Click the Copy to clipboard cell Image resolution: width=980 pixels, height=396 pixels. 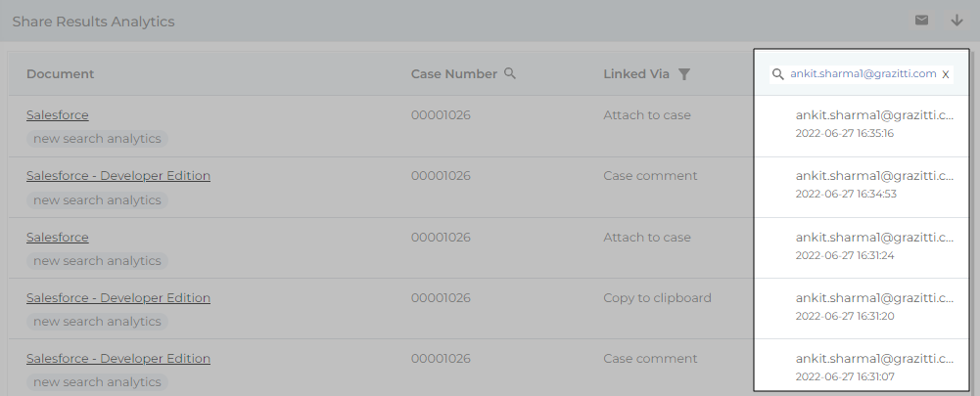click(657, 297)
